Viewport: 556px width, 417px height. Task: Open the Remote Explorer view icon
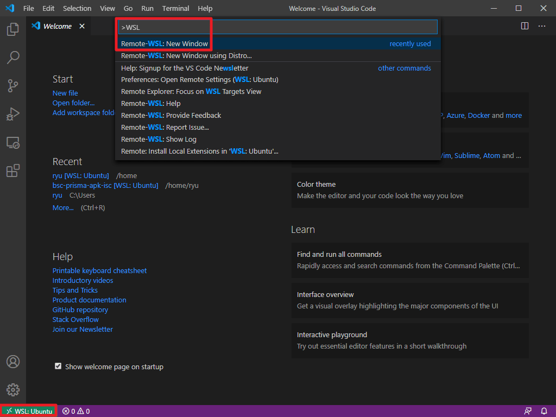(13, 143)
